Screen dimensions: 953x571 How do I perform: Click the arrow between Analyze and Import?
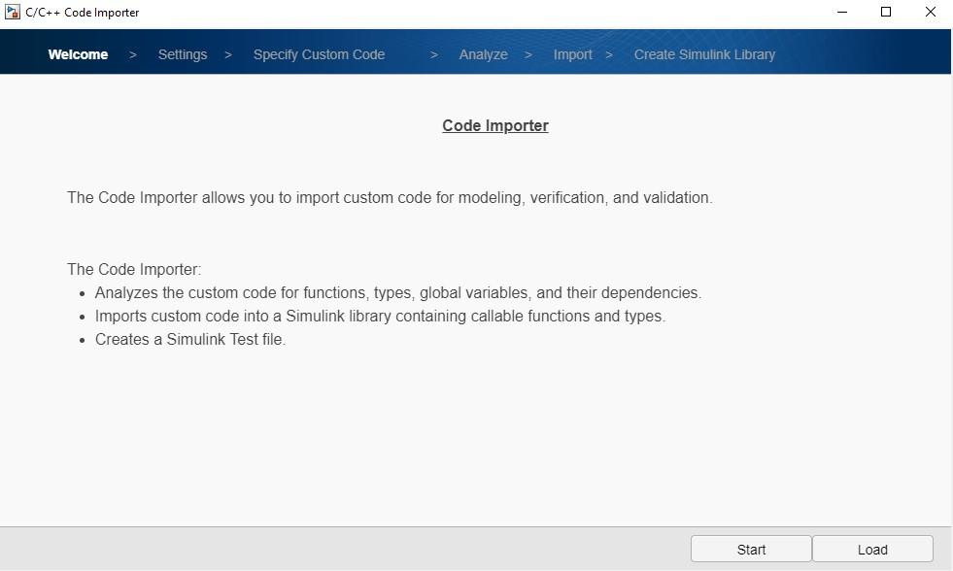(528, 54)
